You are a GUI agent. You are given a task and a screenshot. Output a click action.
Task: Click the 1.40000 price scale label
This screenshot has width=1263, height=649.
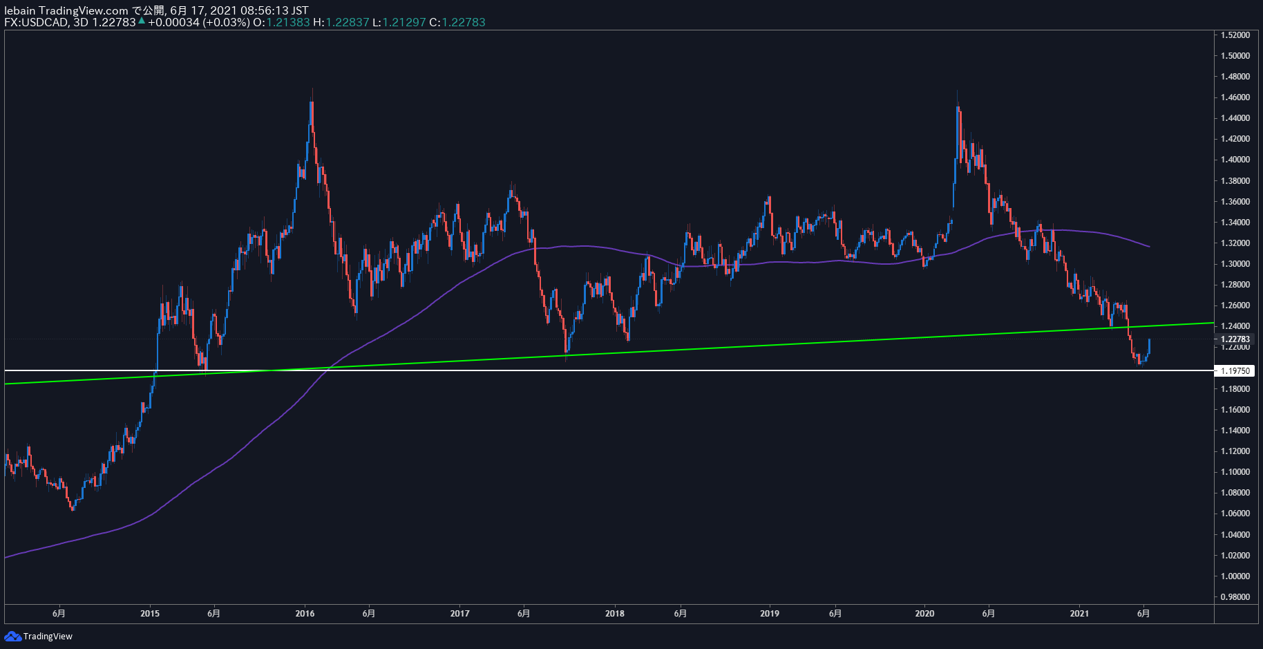[1235, 160]
